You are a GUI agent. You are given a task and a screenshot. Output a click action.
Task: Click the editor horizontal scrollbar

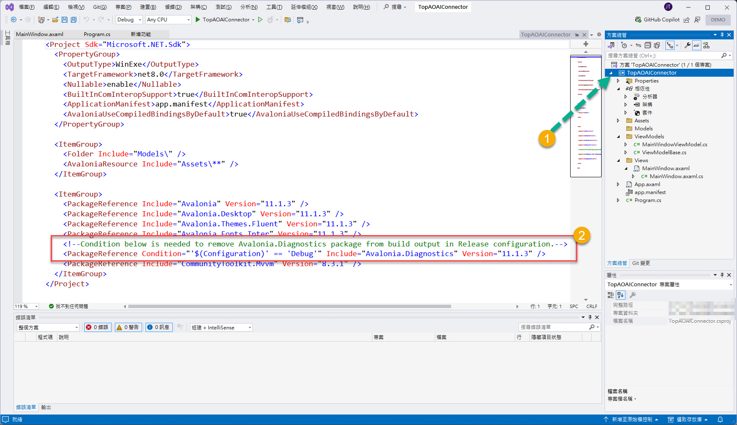pos(289,306)
